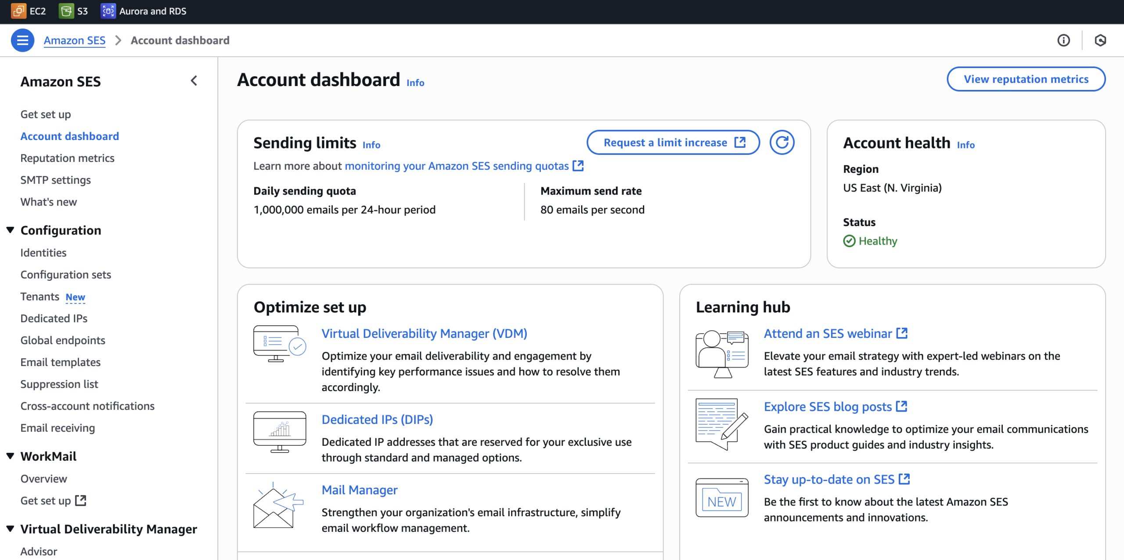Open the S3 service shortcut icon

[x=66, y=11]
